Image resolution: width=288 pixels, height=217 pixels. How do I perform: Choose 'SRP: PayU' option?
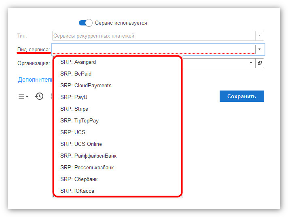[x=118, y=97]
